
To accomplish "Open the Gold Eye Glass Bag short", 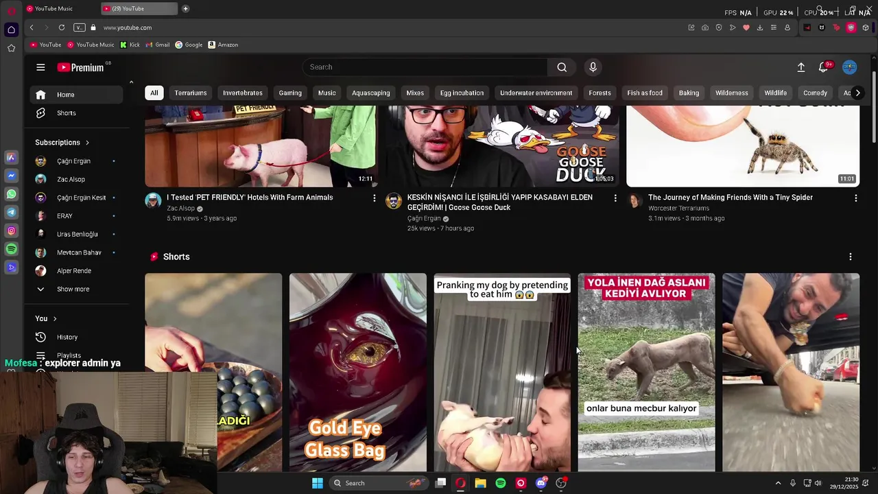I will pos(358,373).
